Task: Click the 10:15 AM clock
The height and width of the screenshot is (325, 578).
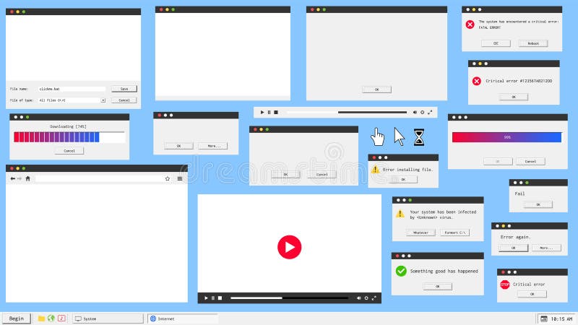Action: coord(561,318)
